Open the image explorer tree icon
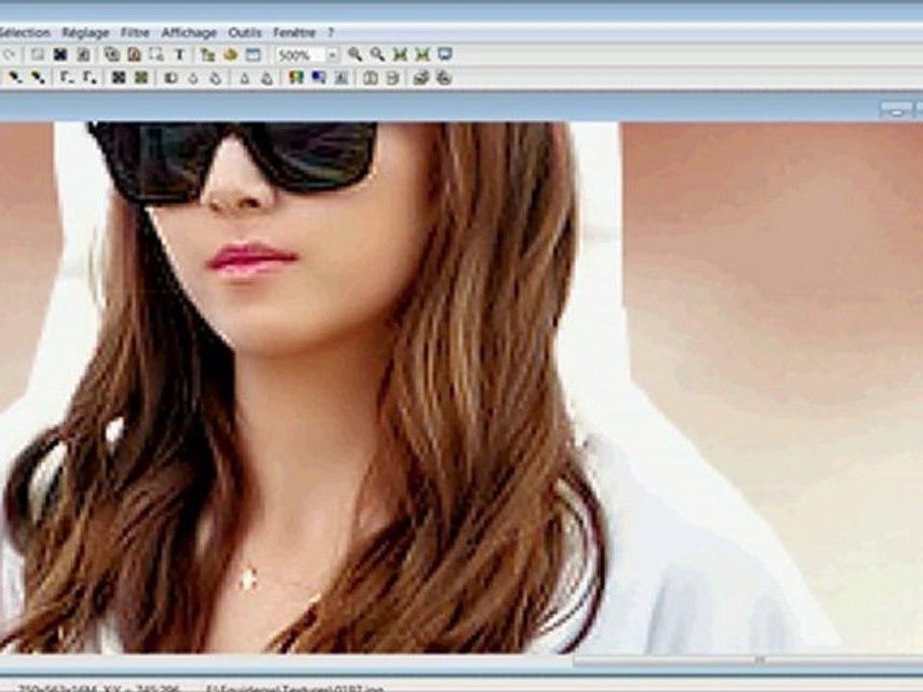Screen dimensions: 923x692 click(x=208, y=56)
